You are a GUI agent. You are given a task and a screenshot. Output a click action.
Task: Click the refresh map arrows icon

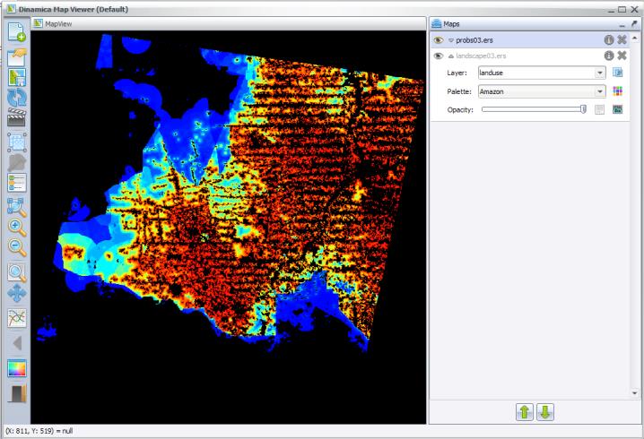17,98
